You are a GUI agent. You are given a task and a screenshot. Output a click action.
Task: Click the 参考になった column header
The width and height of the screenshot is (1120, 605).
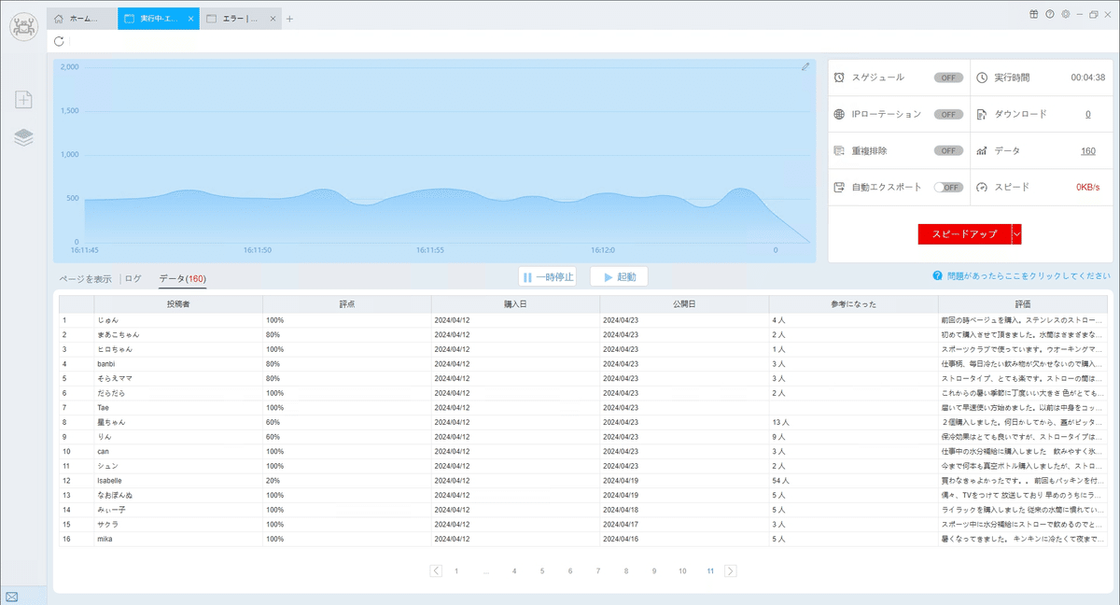point(854,304)
